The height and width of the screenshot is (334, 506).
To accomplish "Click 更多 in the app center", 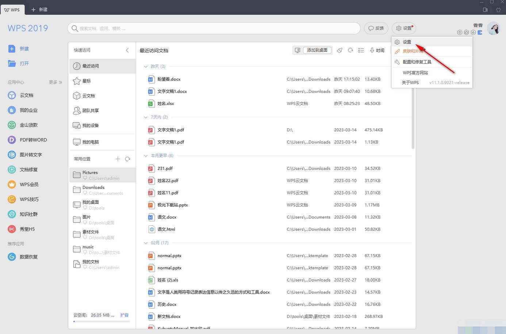I will 55,82.
